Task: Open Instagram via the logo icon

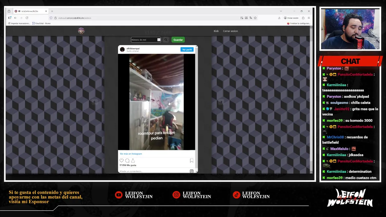Action: pos(191,171)
